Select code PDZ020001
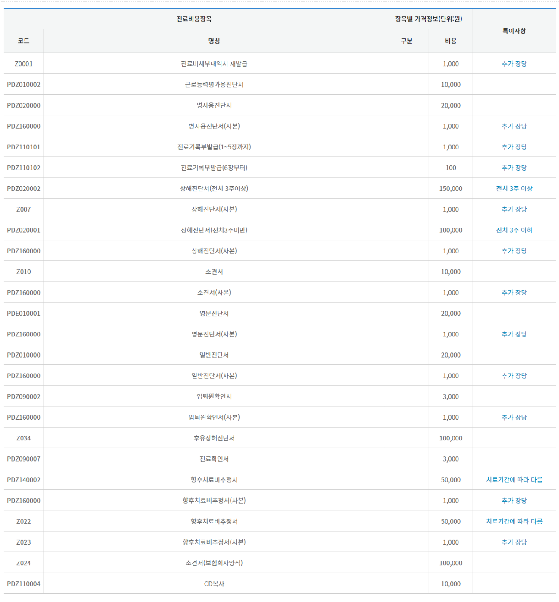This screenshot has width=559, height=602. click(x=24, y=230)
